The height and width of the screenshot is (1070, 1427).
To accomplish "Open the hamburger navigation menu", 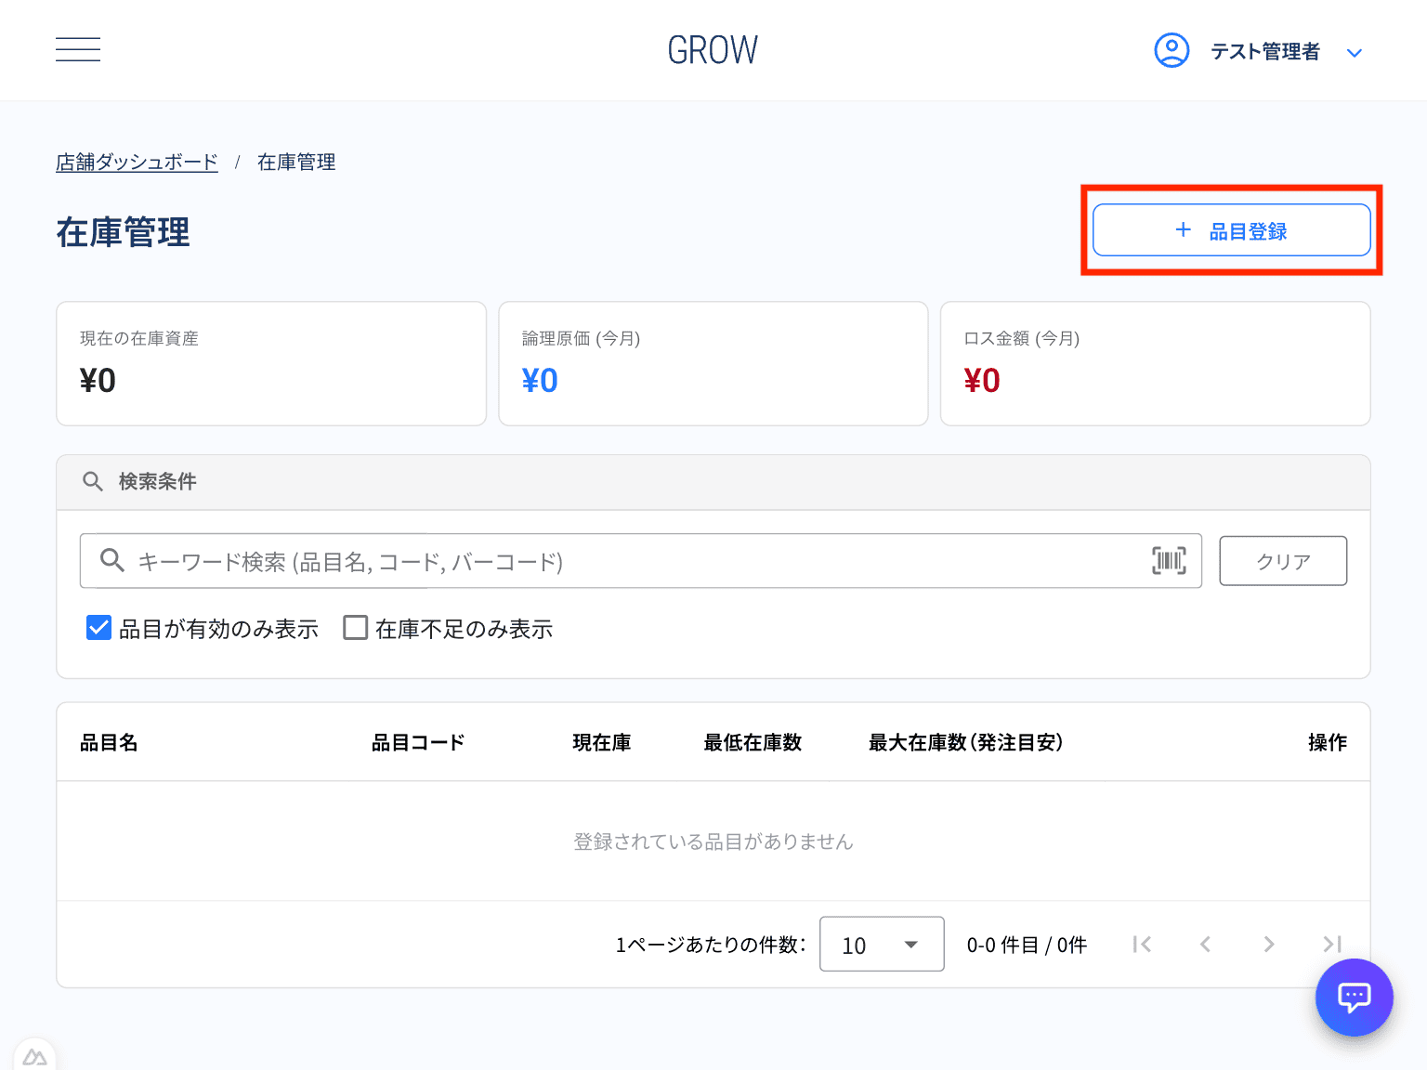I will coord(78,49).
